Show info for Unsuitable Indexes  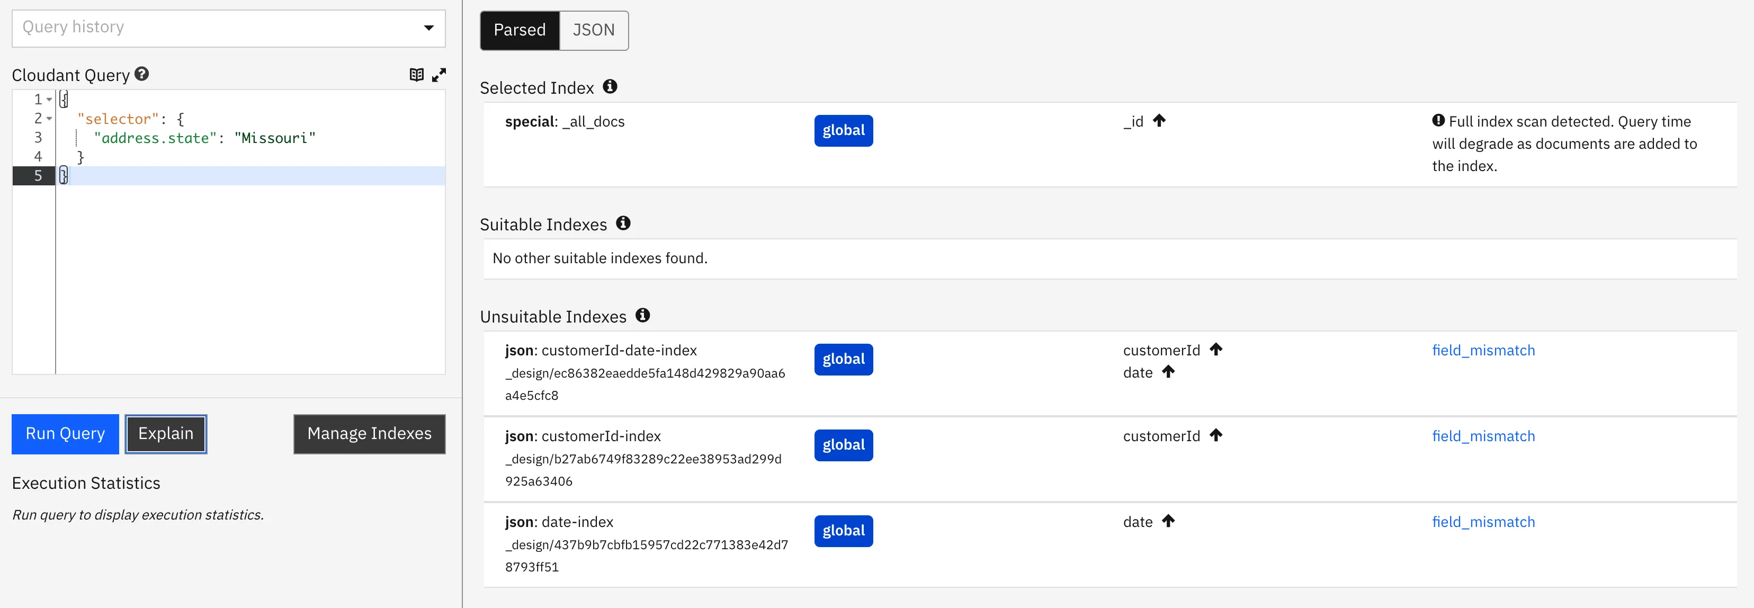643,315
